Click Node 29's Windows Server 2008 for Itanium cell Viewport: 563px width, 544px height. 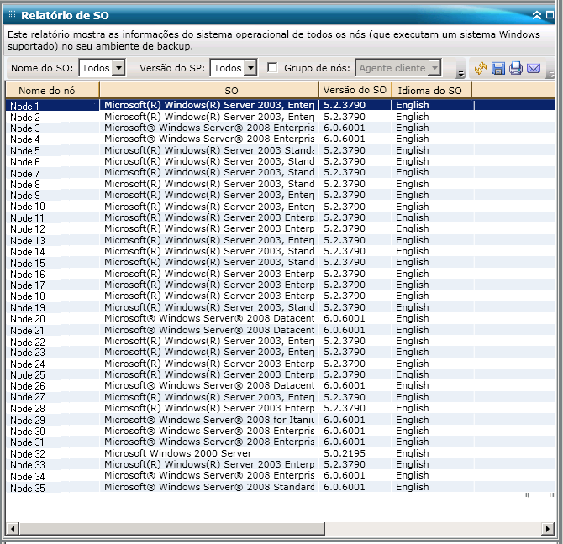click(209, 420)
